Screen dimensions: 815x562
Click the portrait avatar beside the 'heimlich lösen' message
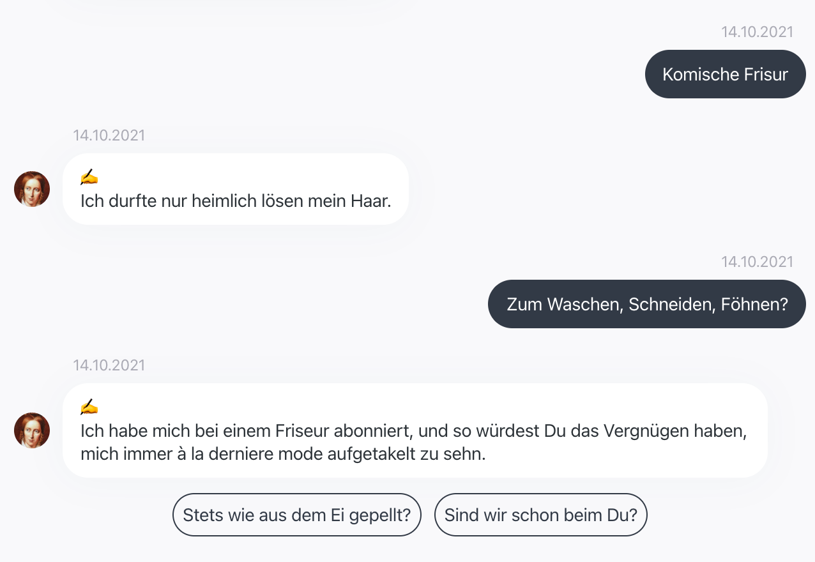click(x=32, y=189)
